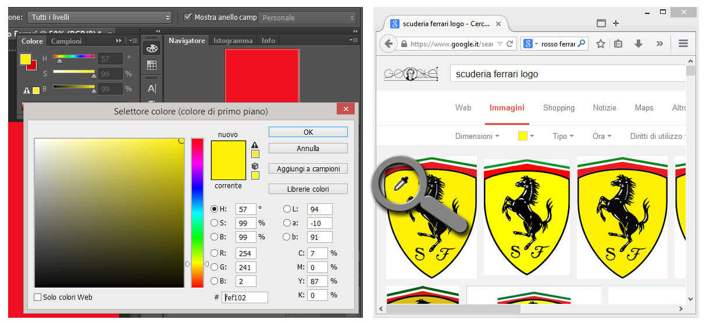Open the swatches grid panel icon in the dock
The height and width of the screenshot is (323, 706).
[151, 65]
